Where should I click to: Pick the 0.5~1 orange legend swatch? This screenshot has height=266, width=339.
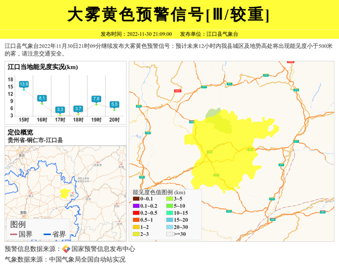[x=136, y=220]
